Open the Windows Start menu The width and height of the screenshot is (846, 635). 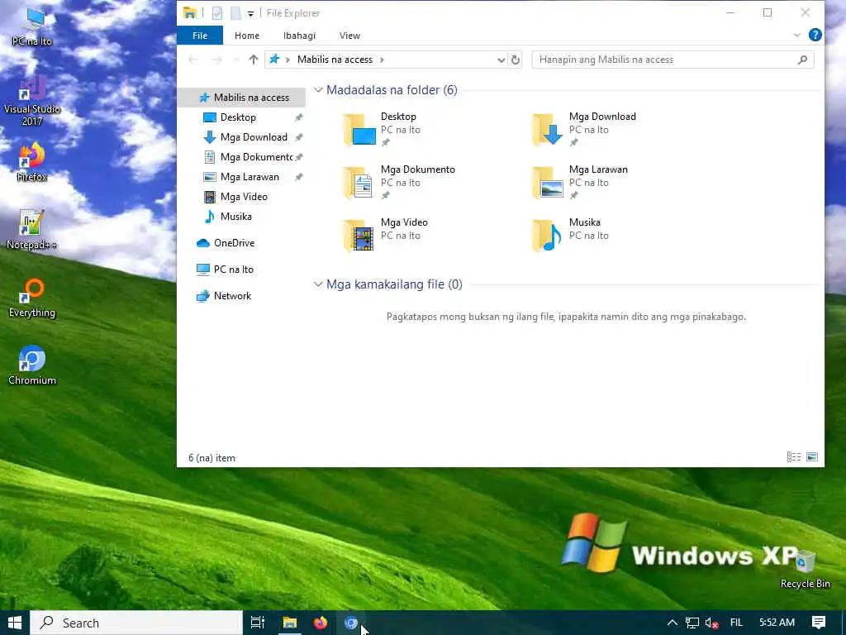[x=15, y=623]
